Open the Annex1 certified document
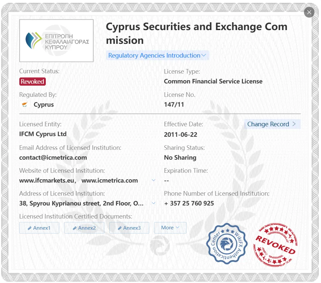 click(x=39, y=228)
